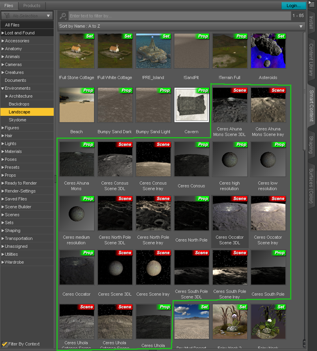This screenshot has height=351, width=317.
Task: Select Ceres South Pole Scene 3DL thumbnail
Action: (x=191, y=268)
